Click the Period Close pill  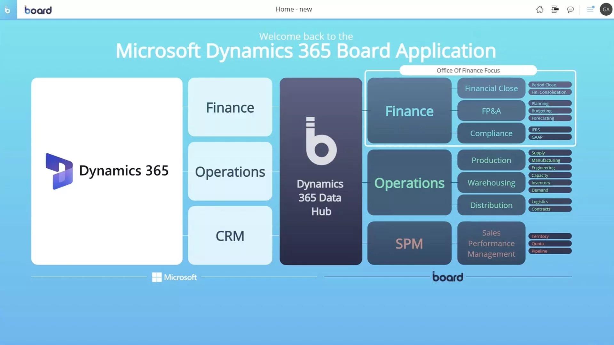(550, 85)
